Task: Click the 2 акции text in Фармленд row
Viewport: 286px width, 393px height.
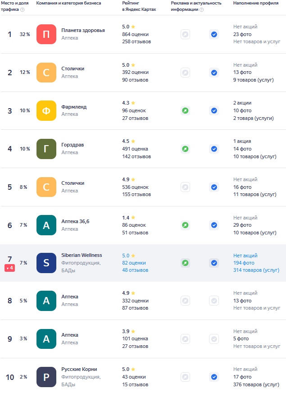Action: tap(242, 103)
